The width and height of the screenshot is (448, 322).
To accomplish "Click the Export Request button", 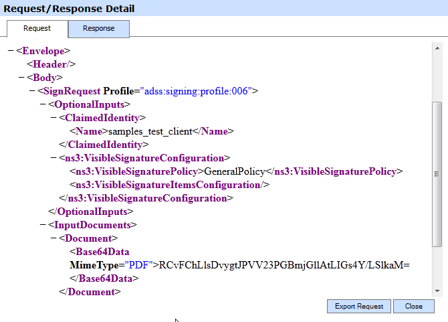I will pos(359,306).
